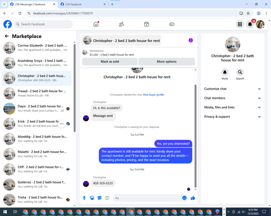Click the "Yes, are you interested?" message
This screenshot has height=216, width=271.
coord(173,144)
